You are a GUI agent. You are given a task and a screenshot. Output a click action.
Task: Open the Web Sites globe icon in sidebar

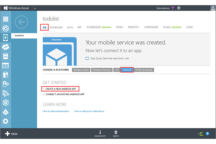pyautogui.click(x=6, y=28)
